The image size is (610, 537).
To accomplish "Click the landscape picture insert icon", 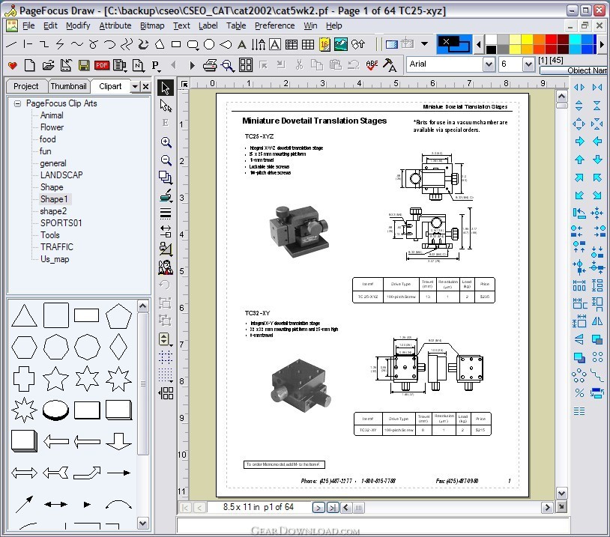I will click(341, 44).
